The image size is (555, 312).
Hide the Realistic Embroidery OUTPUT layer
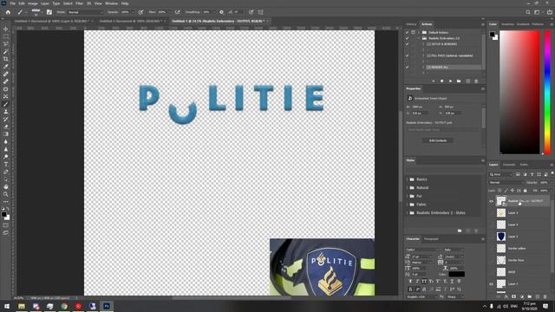tap(491, 201)
